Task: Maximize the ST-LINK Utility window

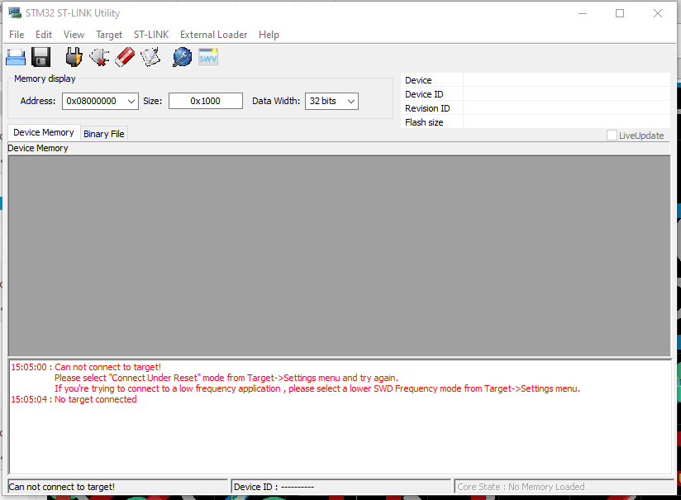Action: (620, 13)
